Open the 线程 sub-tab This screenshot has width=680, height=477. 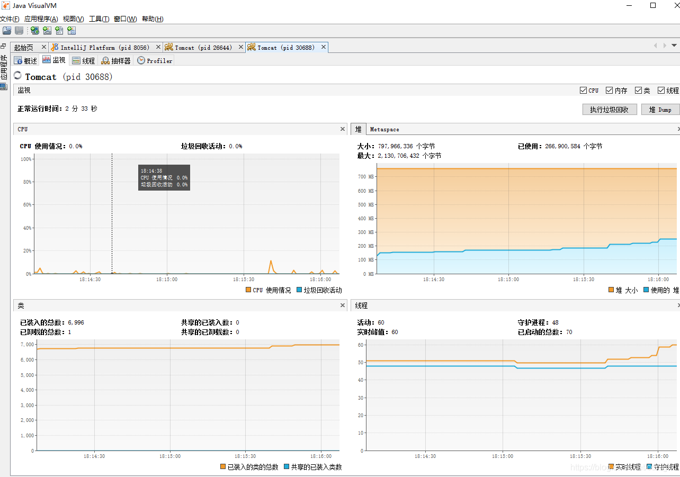click(x=84, y=61)
